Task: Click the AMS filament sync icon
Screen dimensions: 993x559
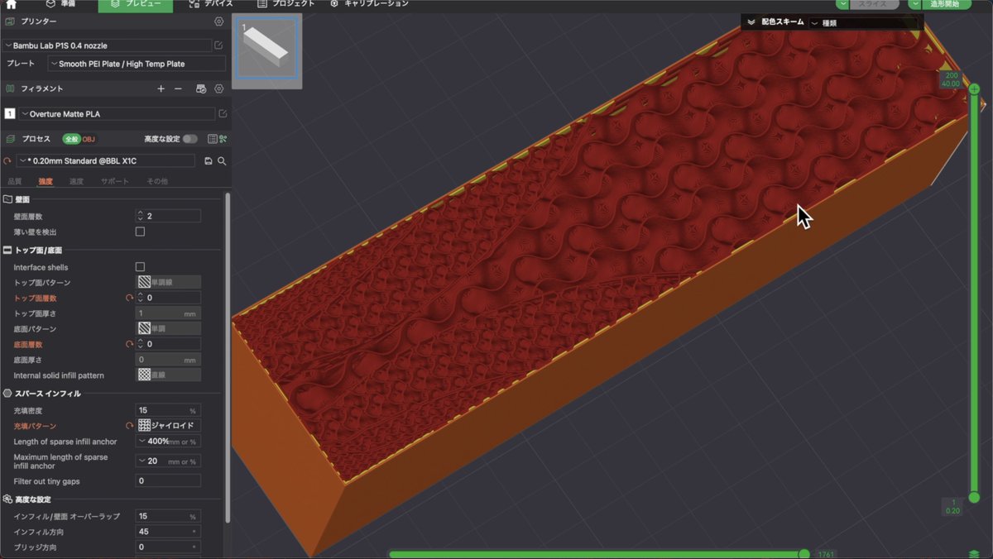Action: click(201, 88)
